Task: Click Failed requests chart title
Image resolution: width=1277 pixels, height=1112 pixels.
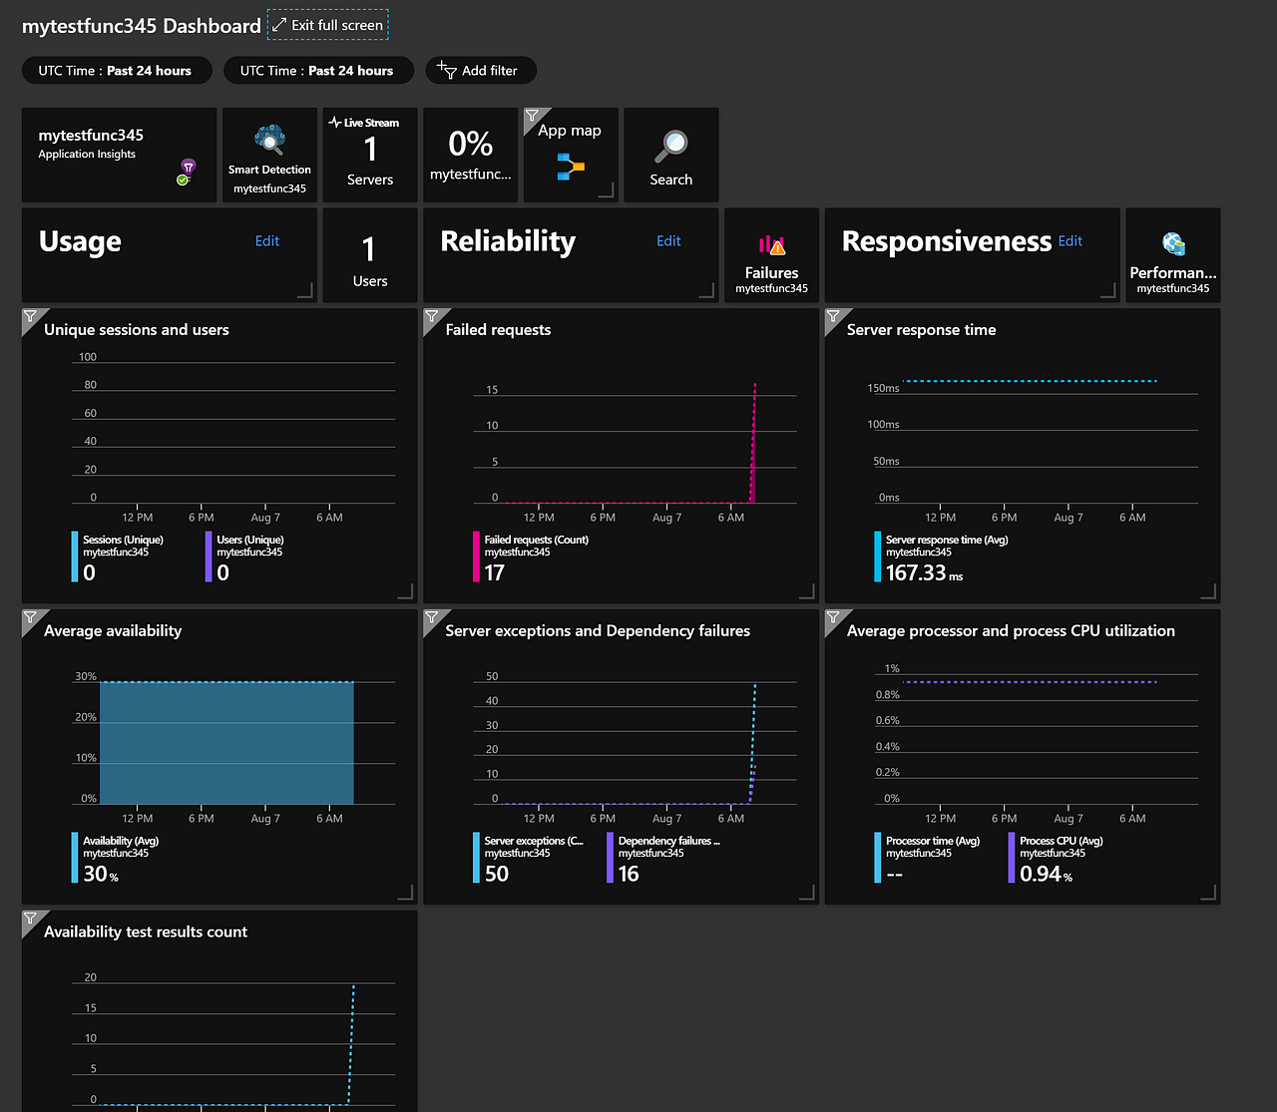Action: (x=498, y=330)
